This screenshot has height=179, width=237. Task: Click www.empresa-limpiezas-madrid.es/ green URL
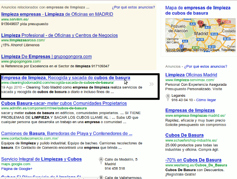pos(196,116)
